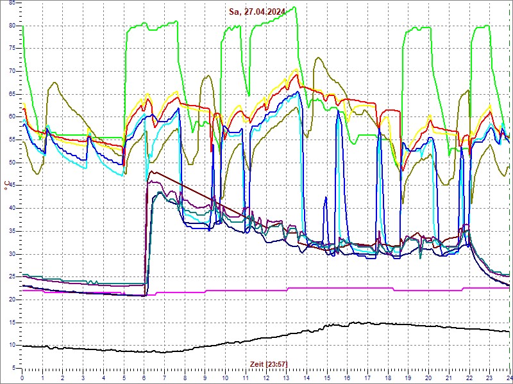Select the hour label "21" on the time axis

tap(450, 378)
